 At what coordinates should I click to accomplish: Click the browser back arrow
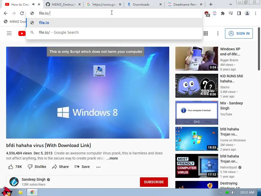(6, 13)
